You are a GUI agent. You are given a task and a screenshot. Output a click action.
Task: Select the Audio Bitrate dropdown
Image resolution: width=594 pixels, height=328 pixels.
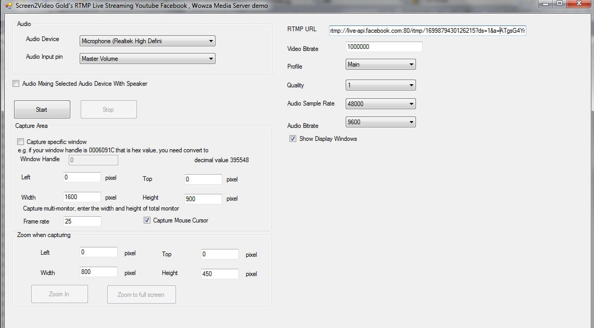click(381, 122)
